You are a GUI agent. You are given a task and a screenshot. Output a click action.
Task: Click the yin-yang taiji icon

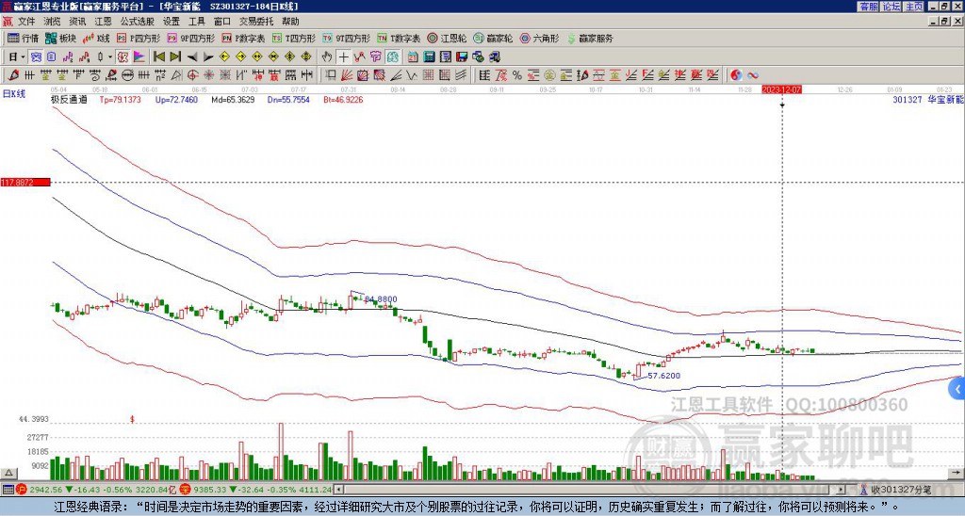point(736,75)
